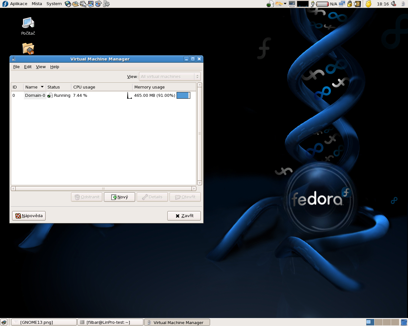Open the 'All virtual machines' View dropdown

point(170,77)
